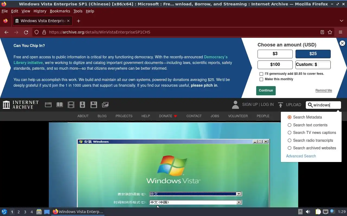Open the View menu
Screen dimensions: 347x216
26,11
